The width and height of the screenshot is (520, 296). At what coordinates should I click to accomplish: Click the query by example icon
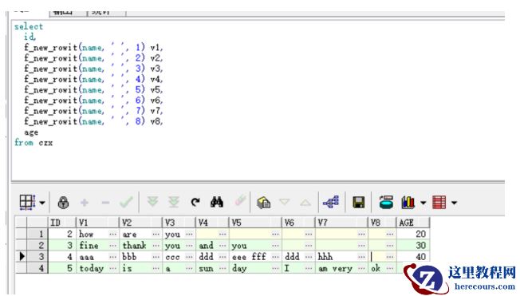(264, 202)
